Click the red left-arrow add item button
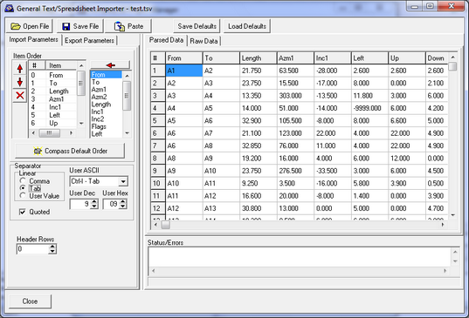469x318 pixels. 110,65
